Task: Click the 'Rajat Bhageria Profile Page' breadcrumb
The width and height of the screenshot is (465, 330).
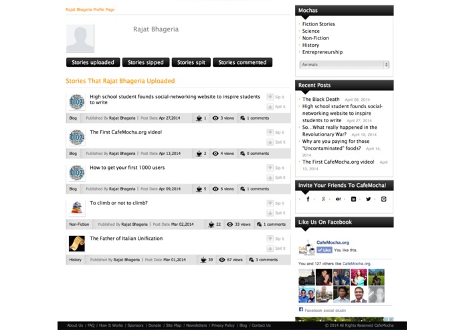Action: click(x=90, y=9)
